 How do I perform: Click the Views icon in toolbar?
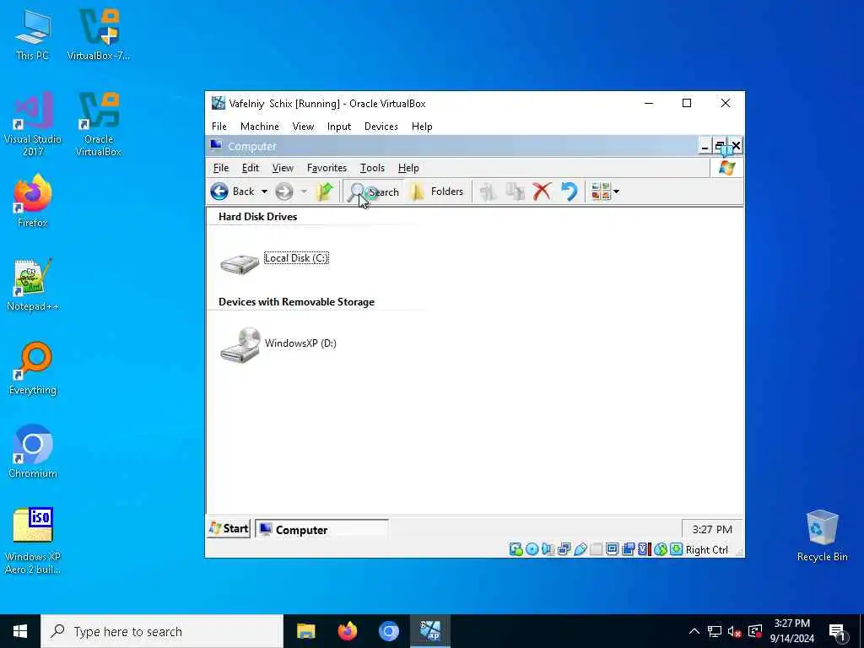600,192
